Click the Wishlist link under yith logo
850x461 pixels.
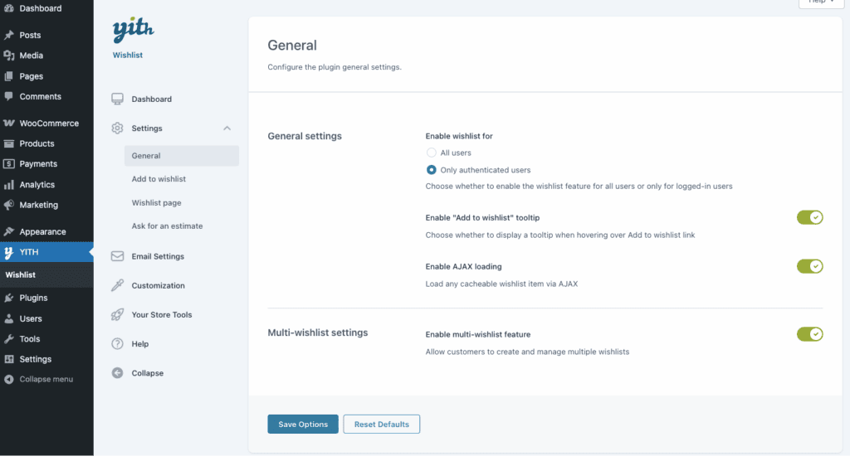click(127, 56)
